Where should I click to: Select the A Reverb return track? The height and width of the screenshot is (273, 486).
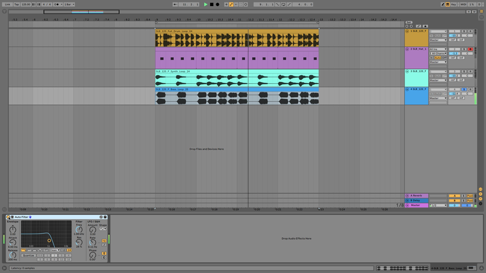pos(417,195)
